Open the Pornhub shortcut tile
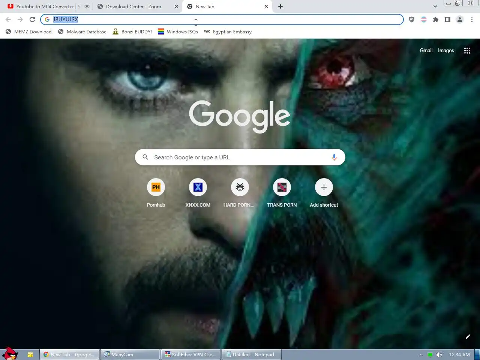The height and width of the screenshot is (360, 480). tap(156, 193)
